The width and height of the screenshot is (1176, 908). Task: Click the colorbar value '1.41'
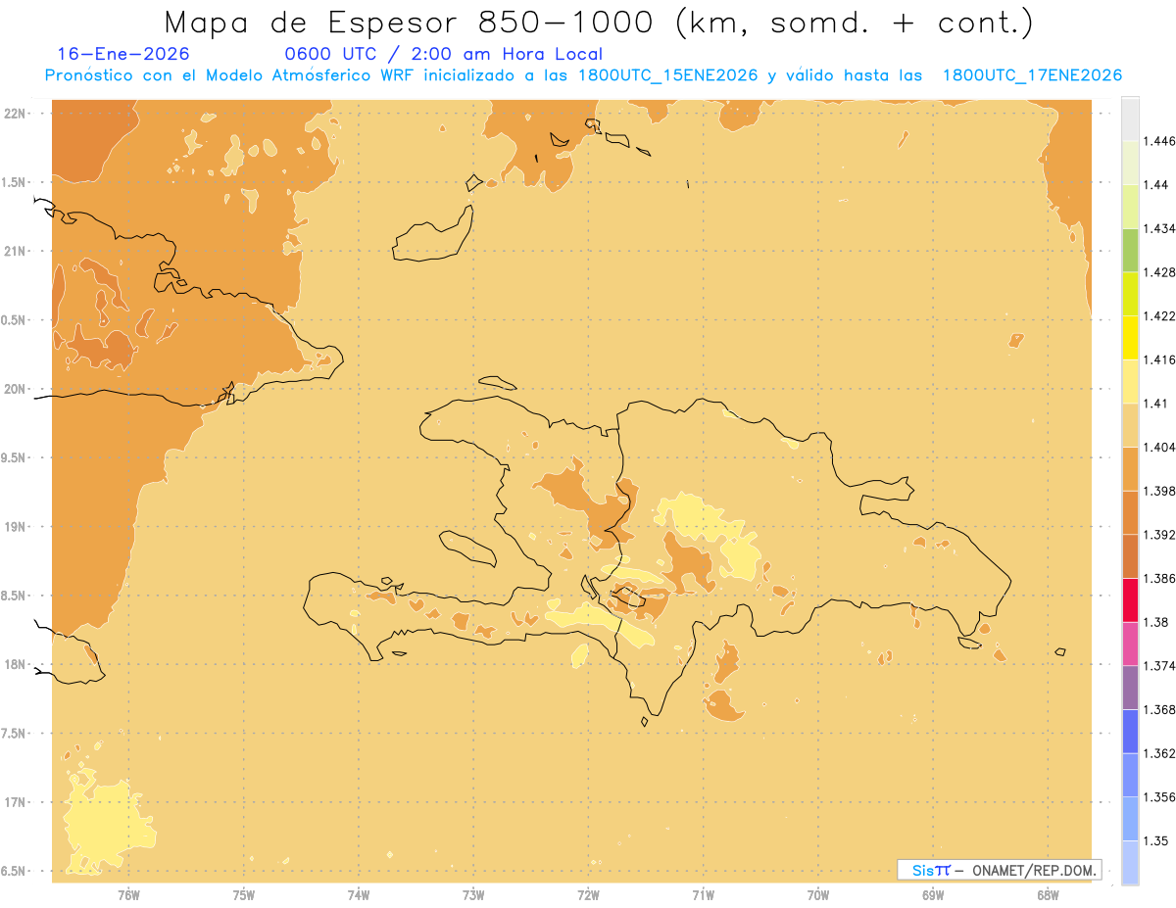tap(1156, 404)
